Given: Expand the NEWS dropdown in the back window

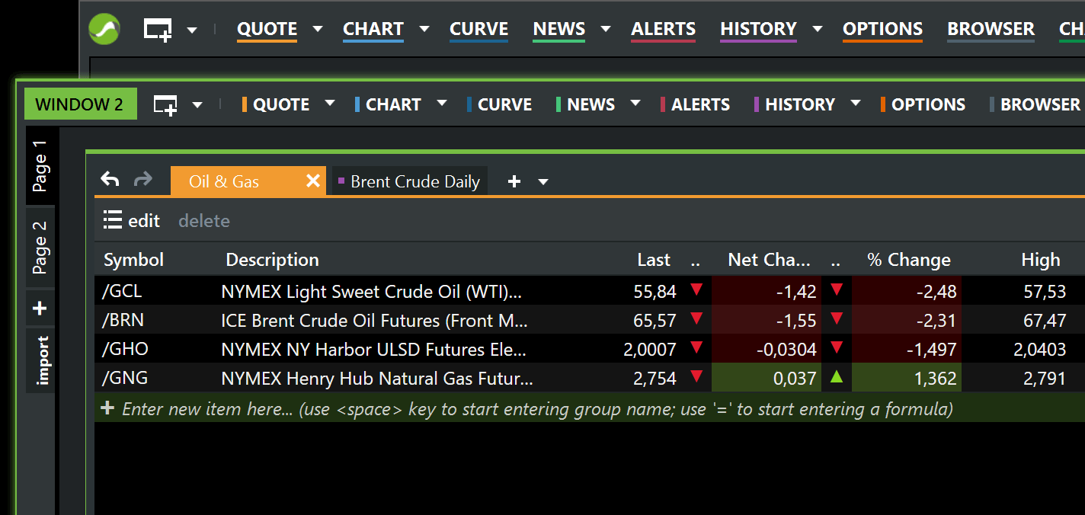Looking at the screenshot, I should [x=606, y=29].
